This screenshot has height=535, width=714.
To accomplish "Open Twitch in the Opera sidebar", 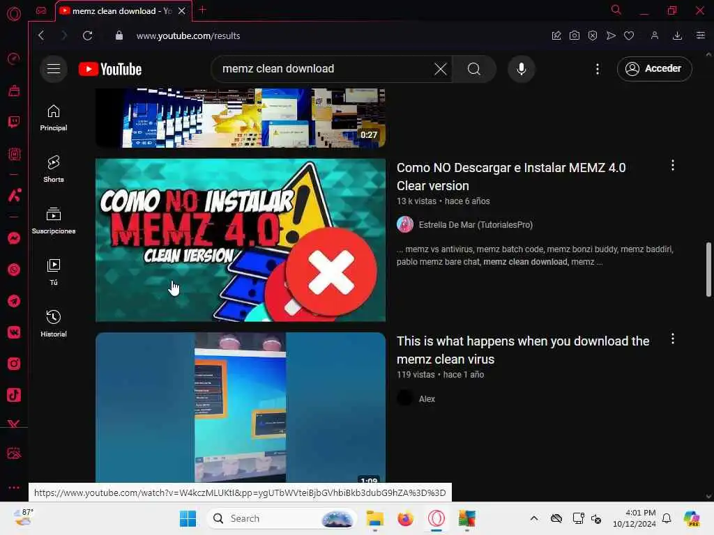I will tap(14, 121).
